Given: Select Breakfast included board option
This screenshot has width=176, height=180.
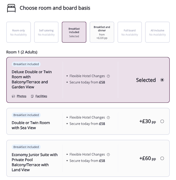Looking at the screenshot, I should tap(74, 32).
